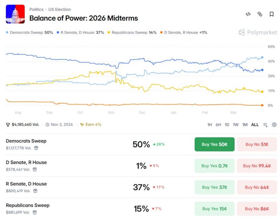
Task: Expand the Democrats Sweep outcome row
Action: point(26,141)
